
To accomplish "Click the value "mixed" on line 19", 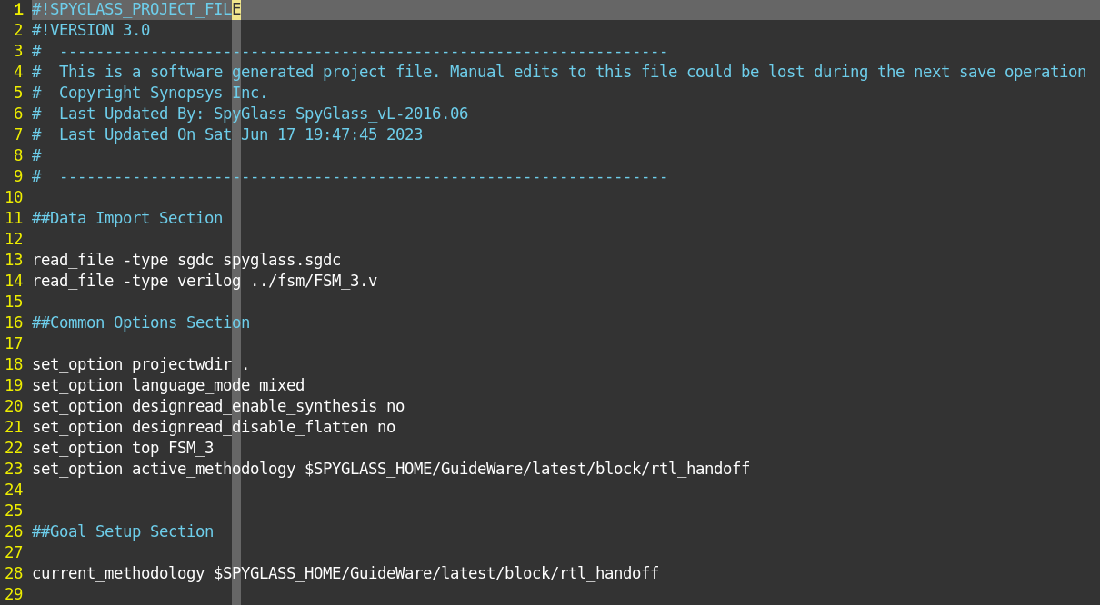I will coord(282,385).
